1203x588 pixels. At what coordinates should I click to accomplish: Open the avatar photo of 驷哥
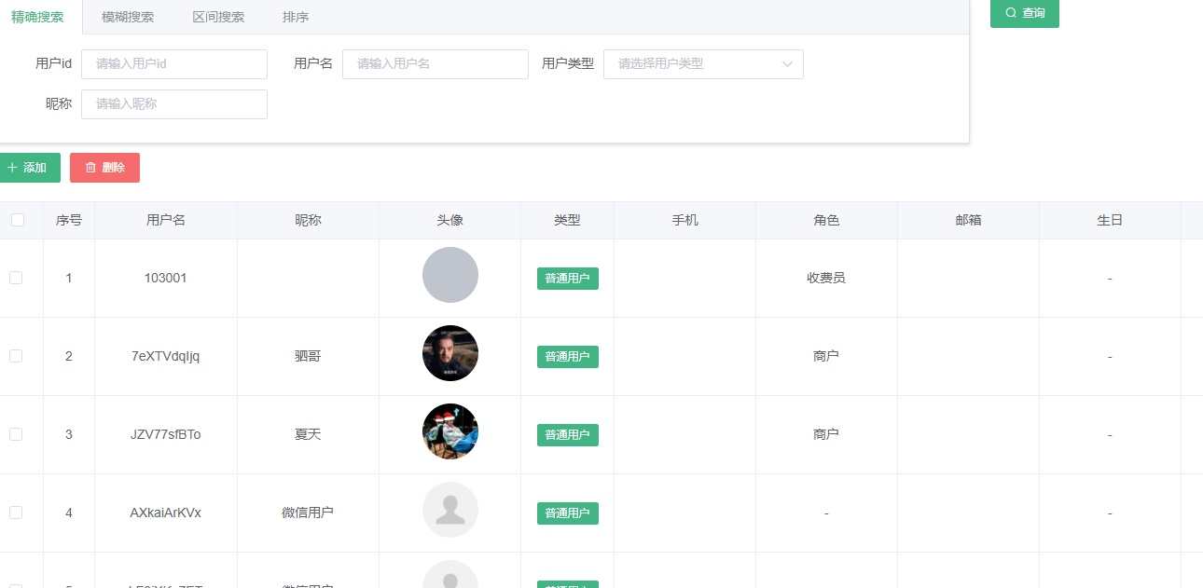(x=450, y=353)
